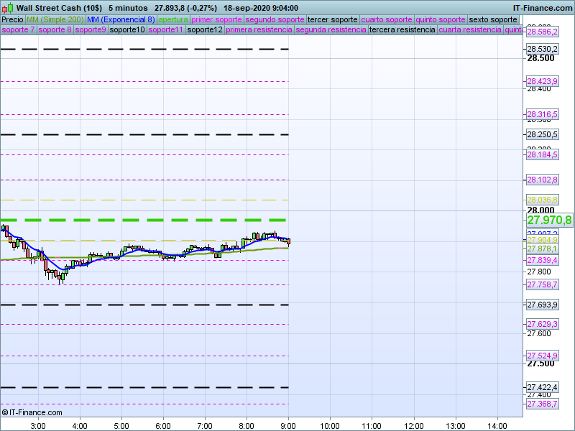575x431 pixels.
Task: Click the black 28.530,2 price tag
Action: [x=542, y=49]
